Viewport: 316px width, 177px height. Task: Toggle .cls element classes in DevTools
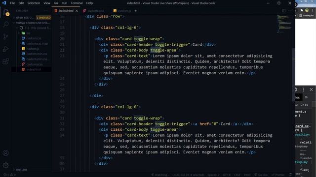pyautogui.click(x=304, y=105)
